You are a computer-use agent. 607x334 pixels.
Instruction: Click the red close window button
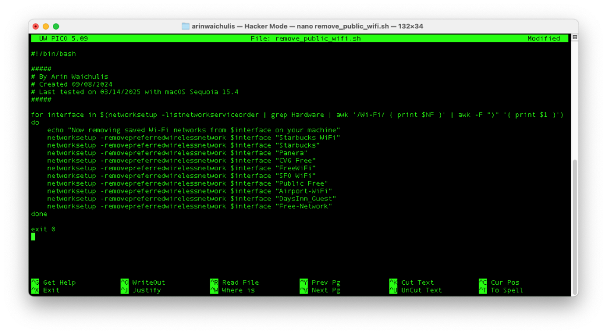pyautogui.click(x=36, y=26)
